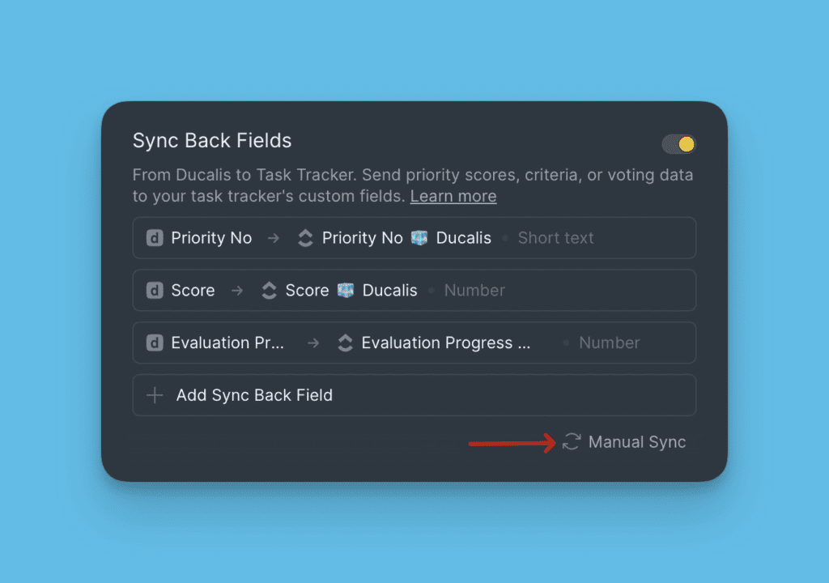Click the ClickUp icon in Evaluation Progress row
The image size is (829, 583).
345,343
